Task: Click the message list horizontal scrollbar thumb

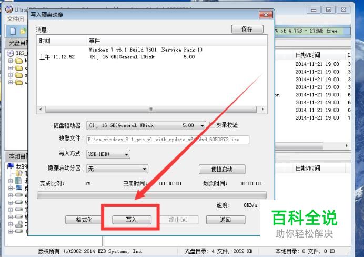Action: 150,109
